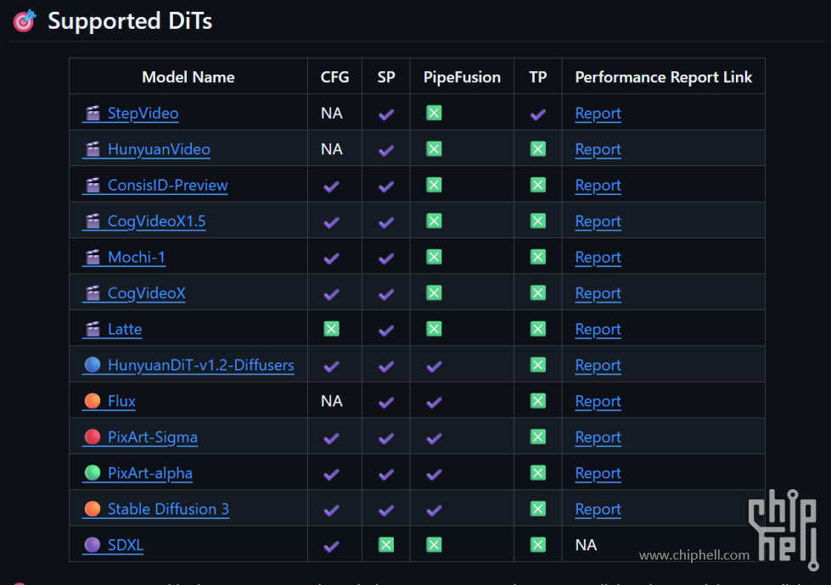Click the green X in PixArt-alpha's TP column
The width and height of the screenshot is (831, 585).
[538, 473]
